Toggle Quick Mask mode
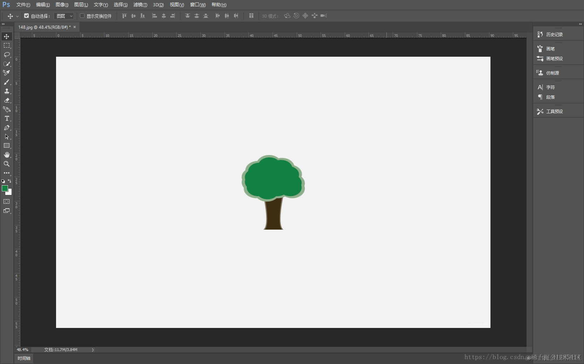 click(7, 201)
